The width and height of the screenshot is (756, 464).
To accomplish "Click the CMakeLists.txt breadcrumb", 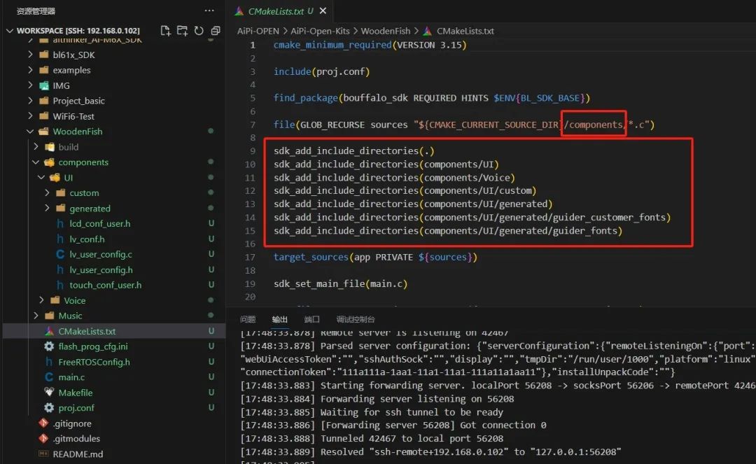I will pos(465,31).
